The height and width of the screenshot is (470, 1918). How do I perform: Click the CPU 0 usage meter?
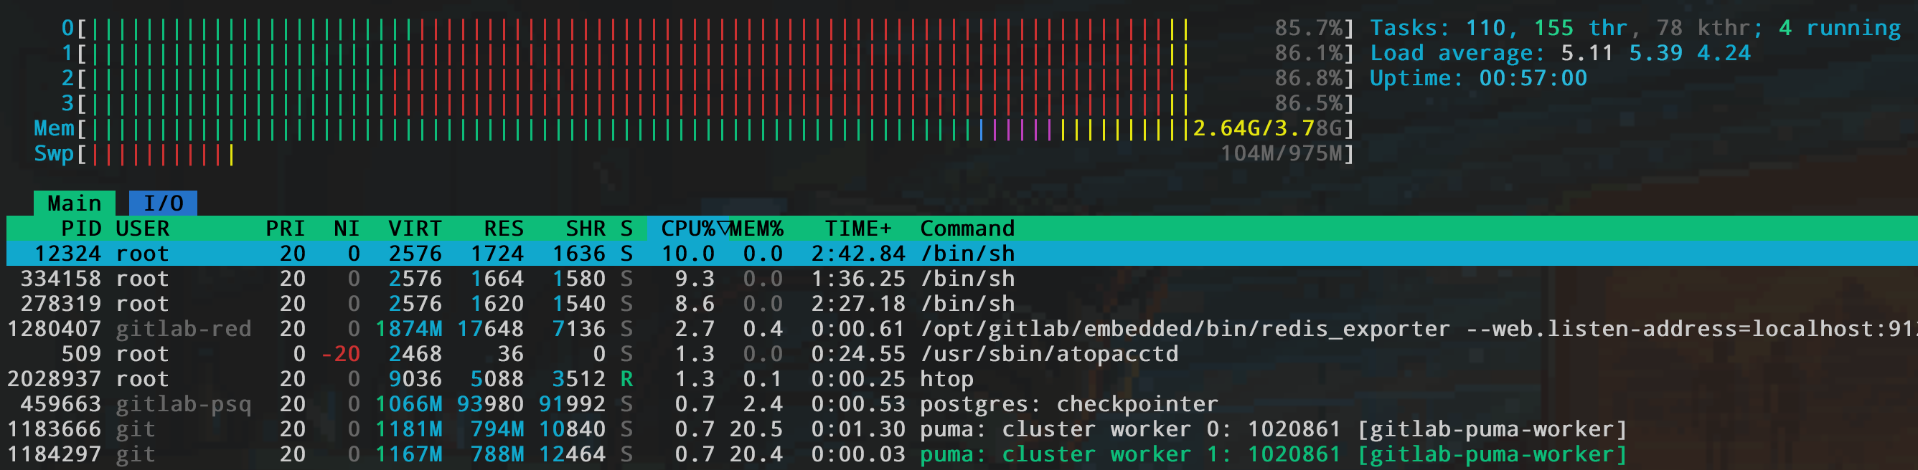coord(633,28)
